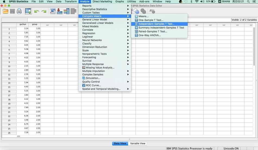258x150 pixels.
Task: Expand the Survival submenu
Action: click(x=105, y=61)
